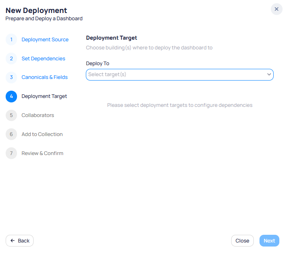Go back with the Back button

(19, 240)
